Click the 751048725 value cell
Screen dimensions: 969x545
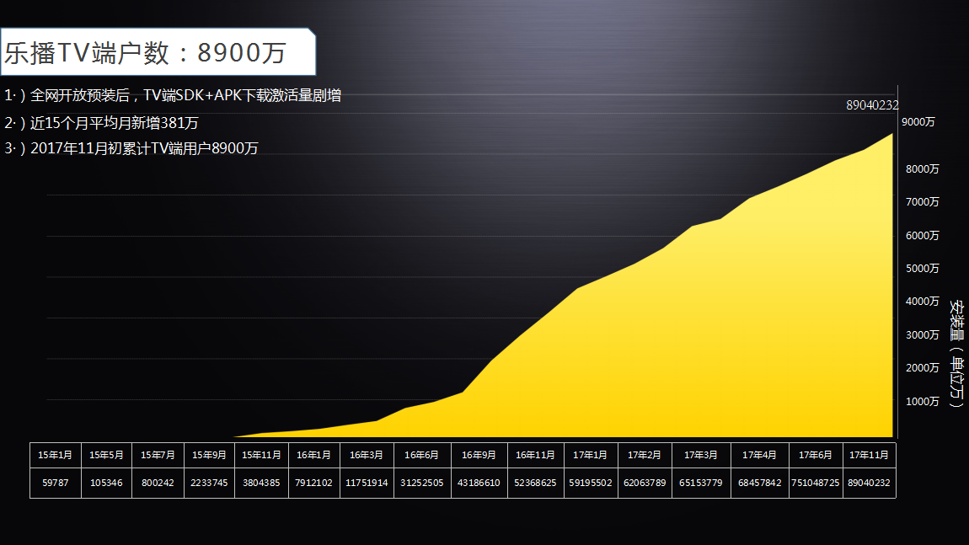(815, 484)
